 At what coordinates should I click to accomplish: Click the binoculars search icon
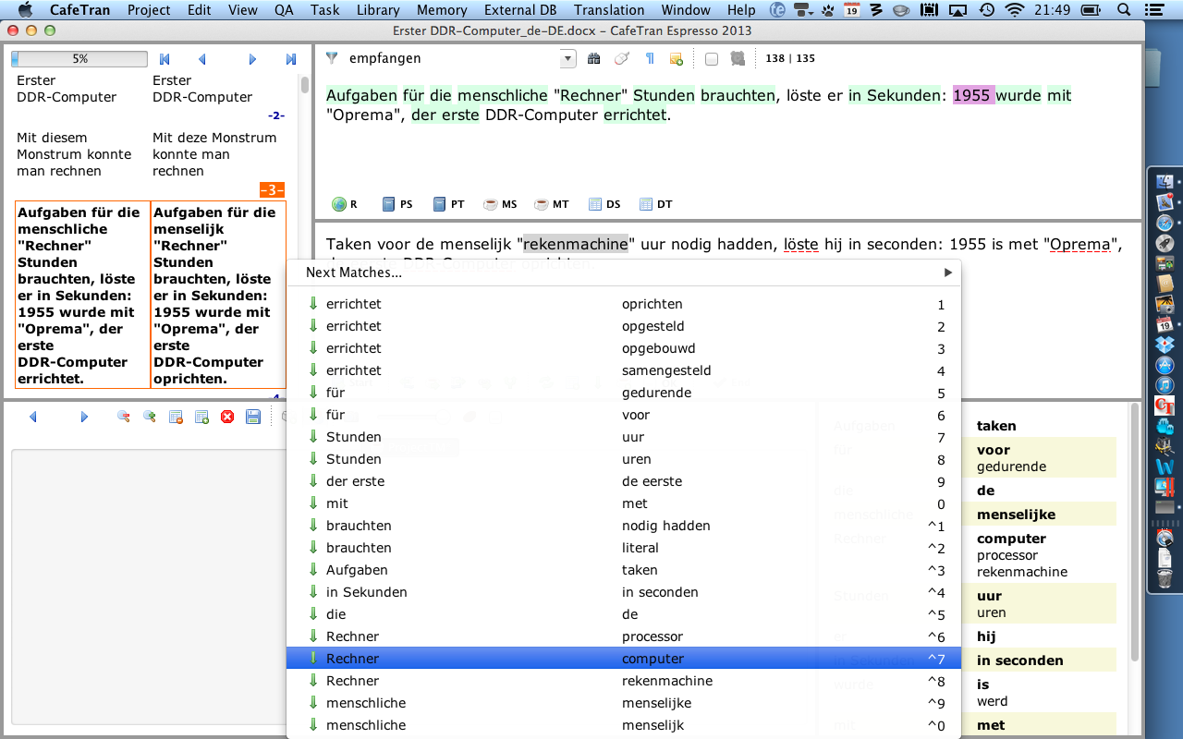594,59
